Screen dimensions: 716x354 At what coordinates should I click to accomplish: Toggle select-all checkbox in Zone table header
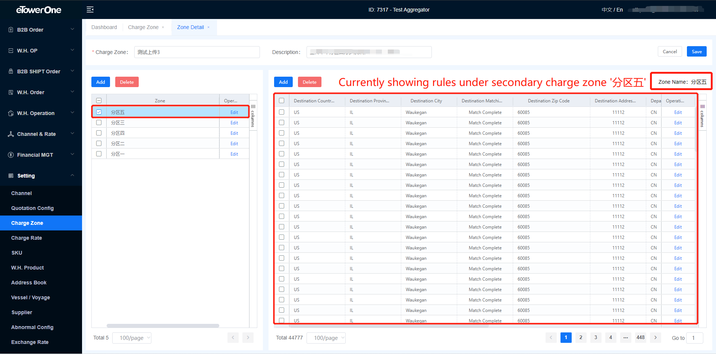click(99, 101)
